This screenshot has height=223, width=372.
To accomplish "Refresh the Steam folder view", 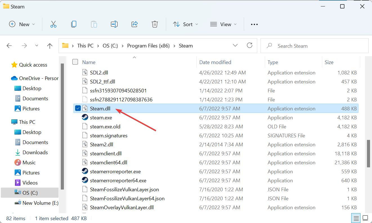I will [249, 45].
